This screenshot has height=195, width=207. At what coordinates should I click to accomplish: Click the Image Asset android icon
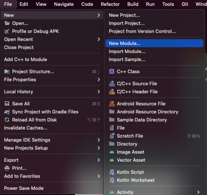click(112, 152)
